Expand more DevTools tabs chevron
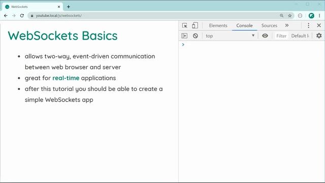This screenshot has width=325, height=183. (x=286, y=25)
